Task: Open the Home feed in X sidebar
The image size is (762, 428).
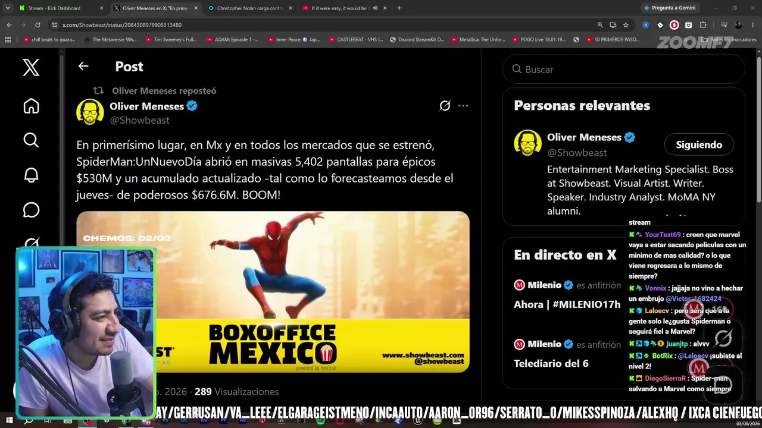Action: (x=31, y=106)
